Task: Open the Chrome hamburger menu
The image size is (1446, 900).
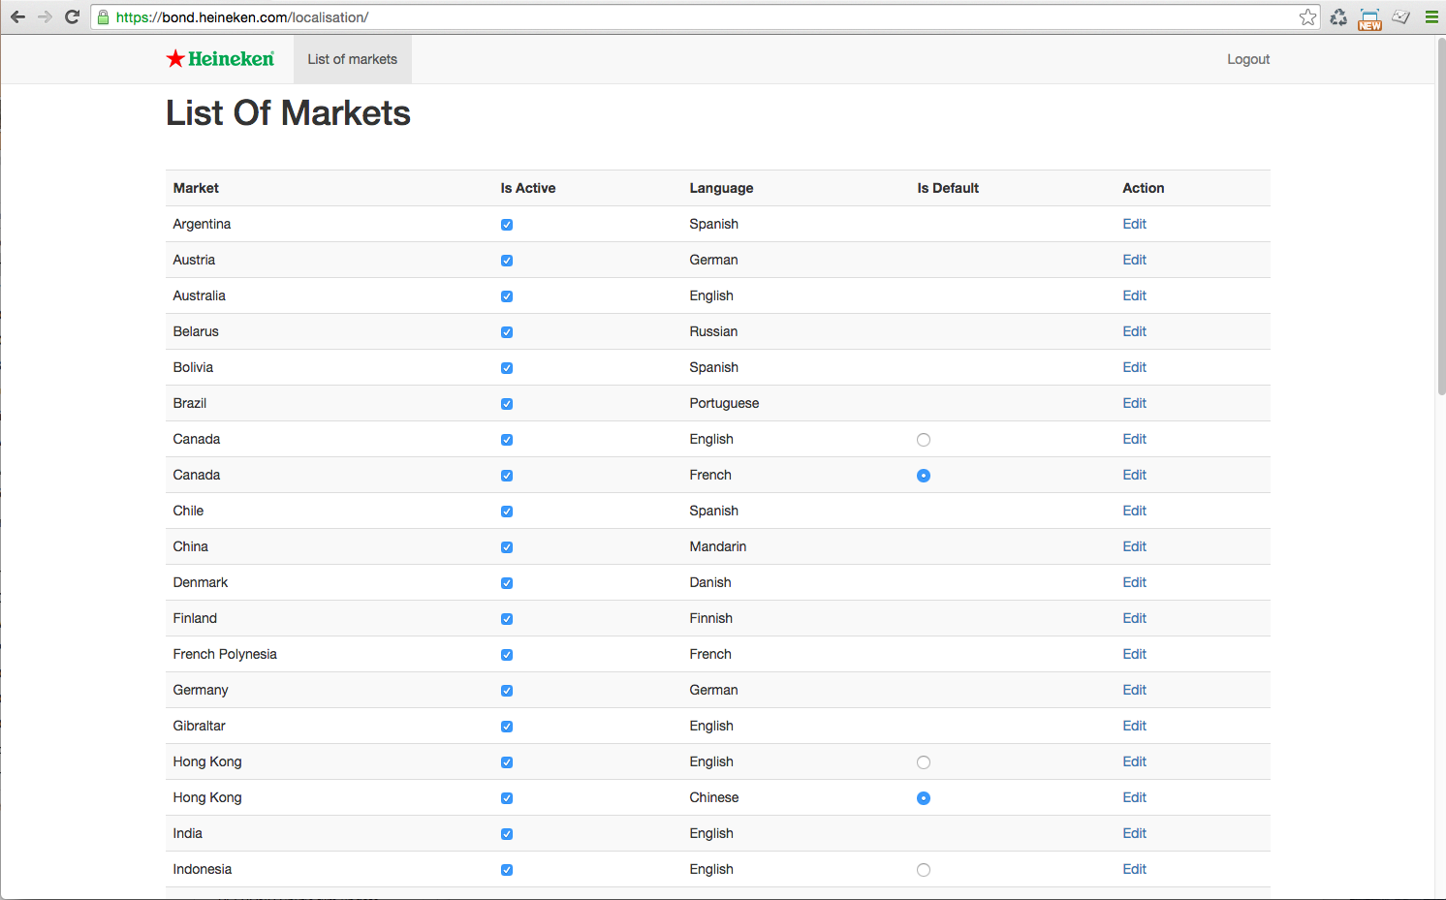Action: (1431, 17)
